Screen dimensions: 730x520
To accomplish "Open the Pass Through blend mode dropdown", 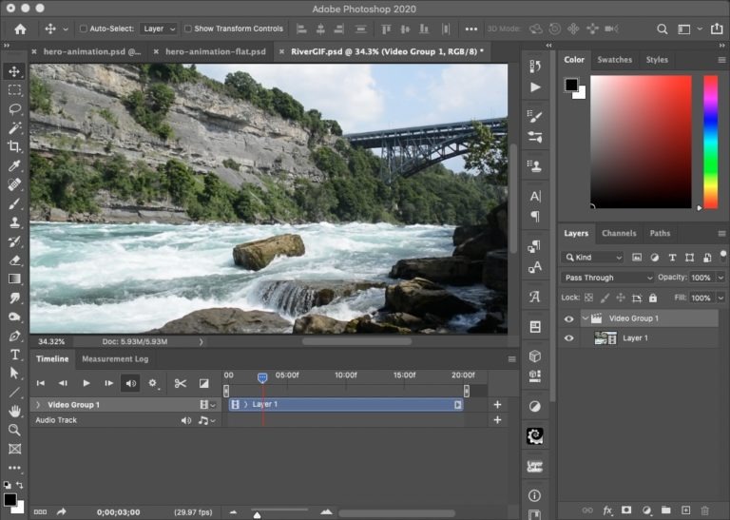I will pyautogui.click(x=607, y=278).
